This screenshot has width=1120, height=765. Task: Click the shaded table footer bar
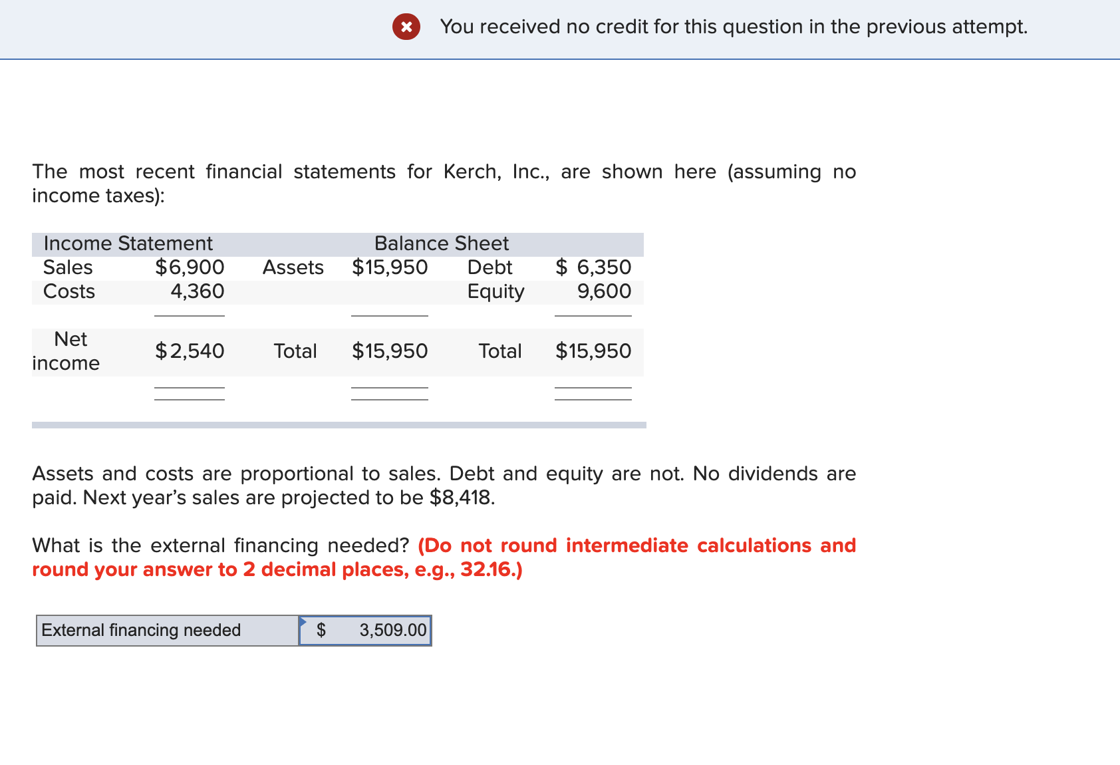(338, 424)
